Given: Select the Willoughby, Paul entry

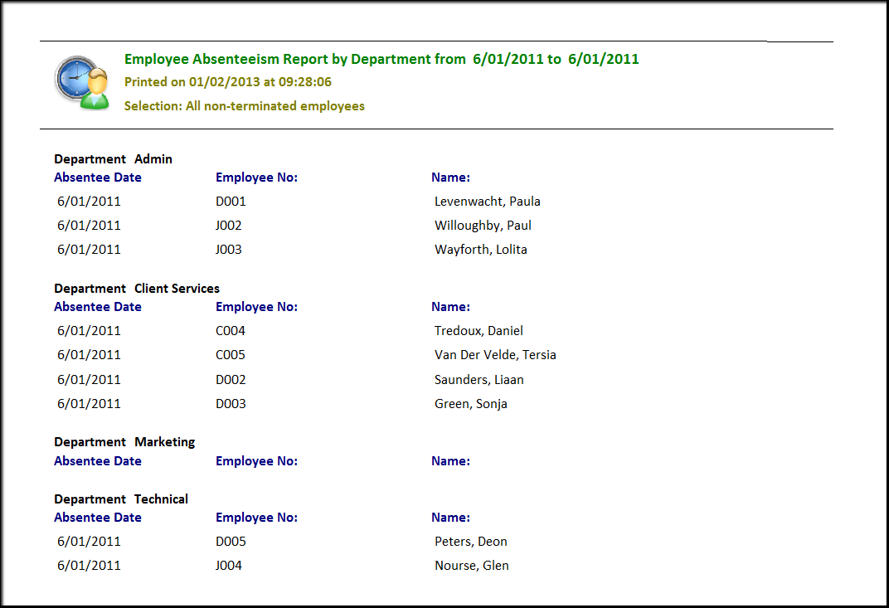Looking at the screenshot, I should pyautogui.click(x=483, y=226).
